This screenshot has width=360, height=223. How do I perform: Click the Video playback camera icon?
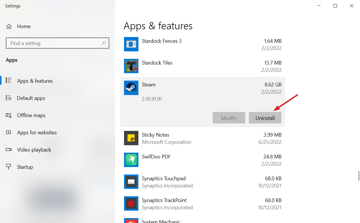[9, 150]
